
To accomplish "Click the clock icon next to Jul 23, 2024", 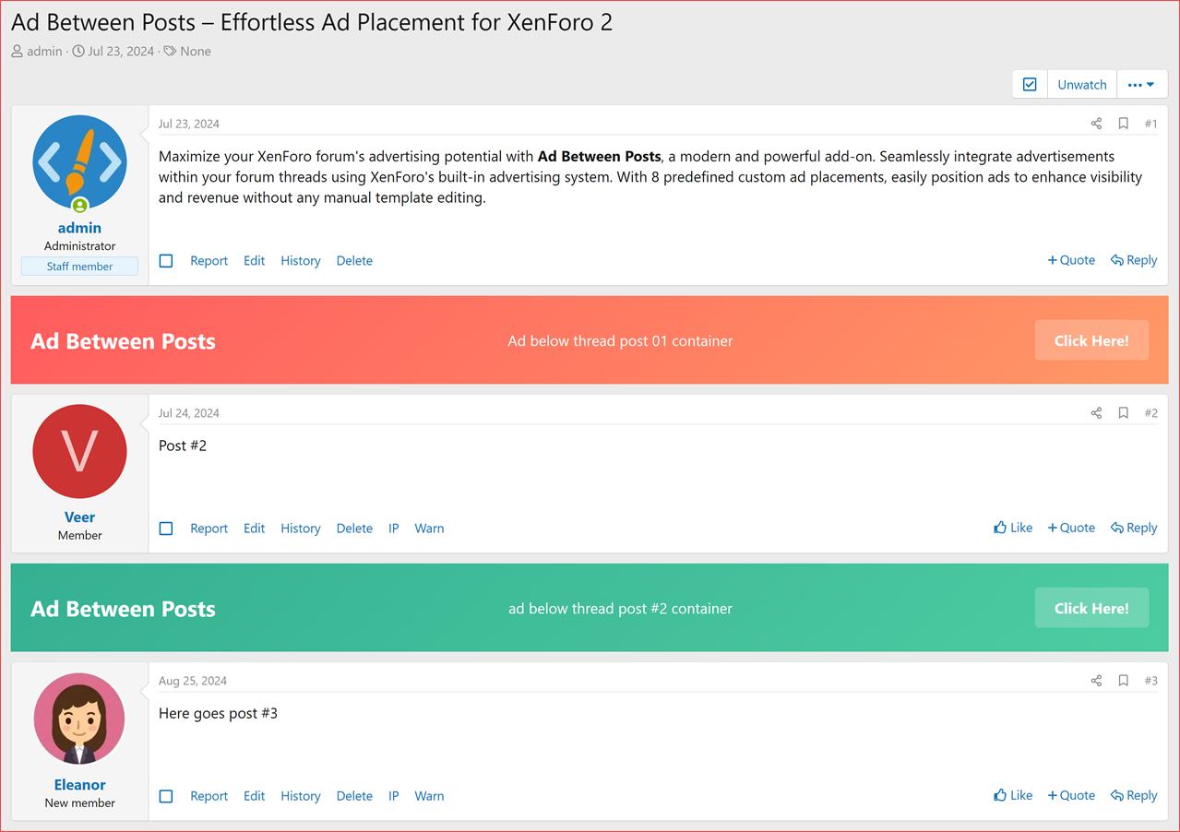I will click(x=78, y=51).
